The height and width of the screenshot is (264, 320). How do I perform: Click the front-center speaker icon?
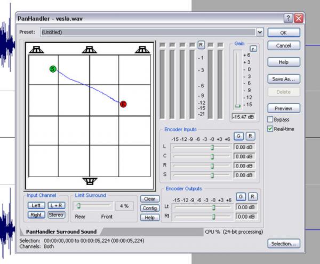click(90, 49)
